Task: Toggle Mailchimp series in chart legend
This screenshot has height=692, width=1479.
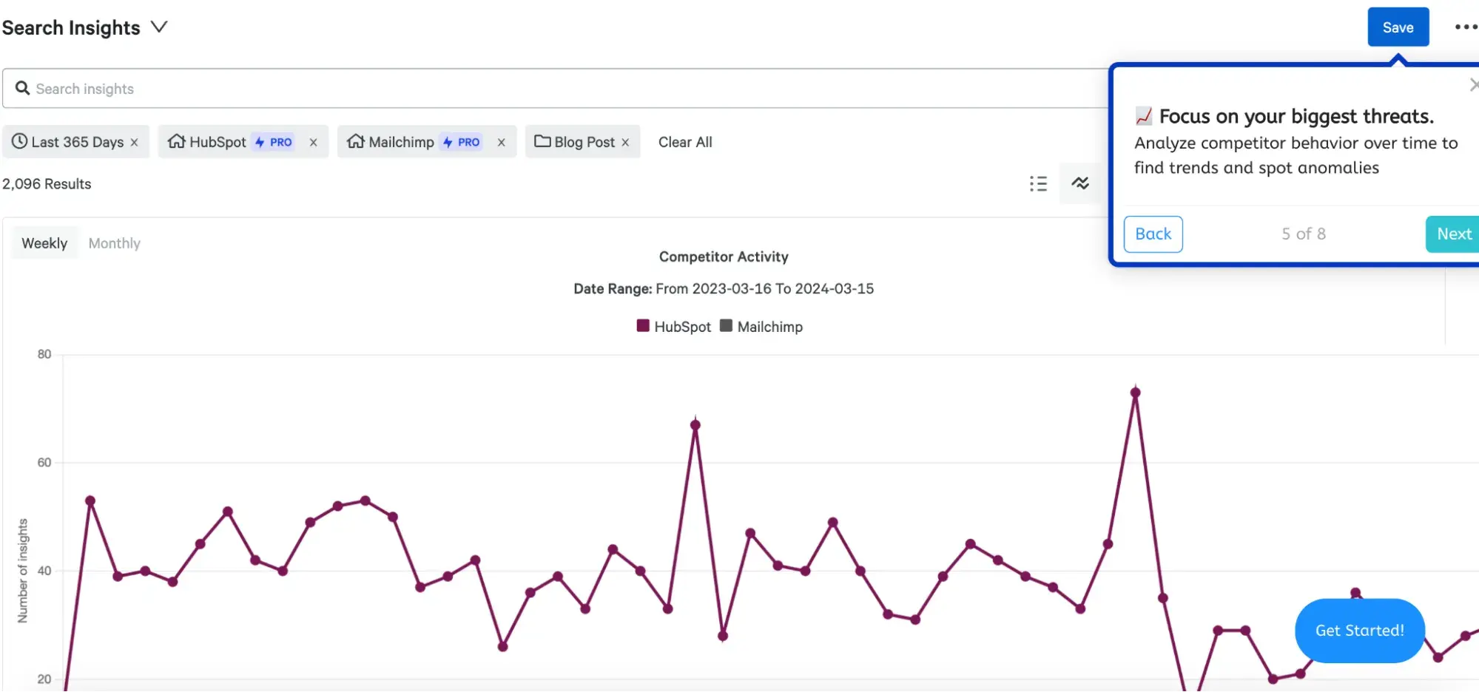Action: [761, 327]
